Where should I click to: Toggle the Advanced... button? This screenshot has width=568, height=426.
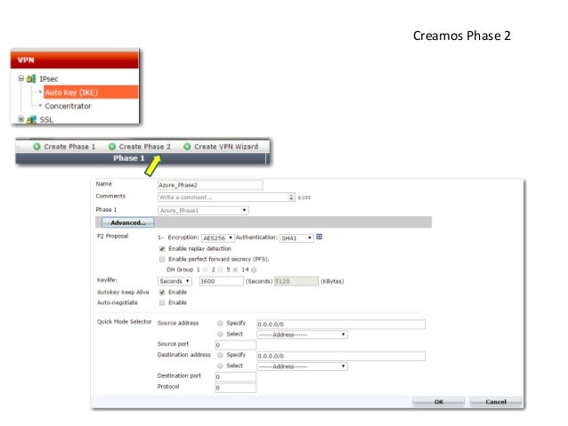[x=128, y=222]
